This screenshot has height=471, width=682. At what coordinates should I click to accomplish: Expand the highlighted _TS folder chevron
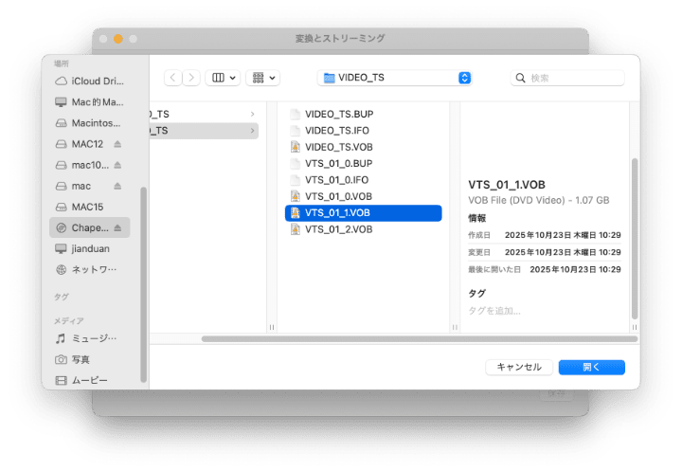[253, 131]
